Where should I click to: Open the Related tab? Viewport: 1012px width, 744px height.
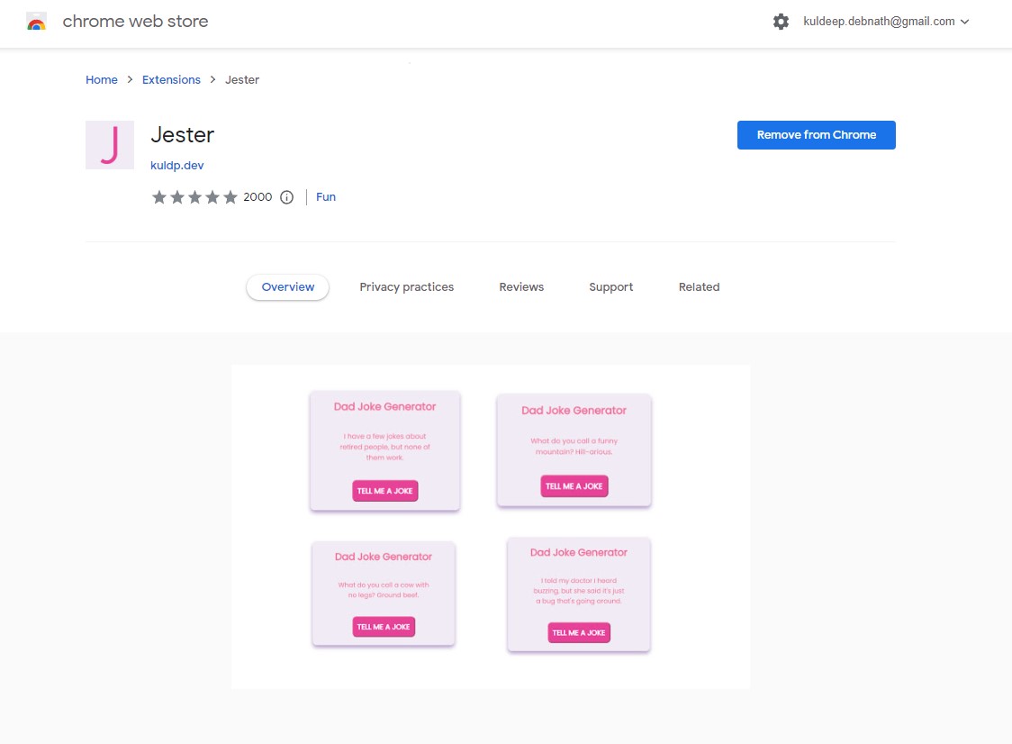pyautogui.click(x=699, y=286)
